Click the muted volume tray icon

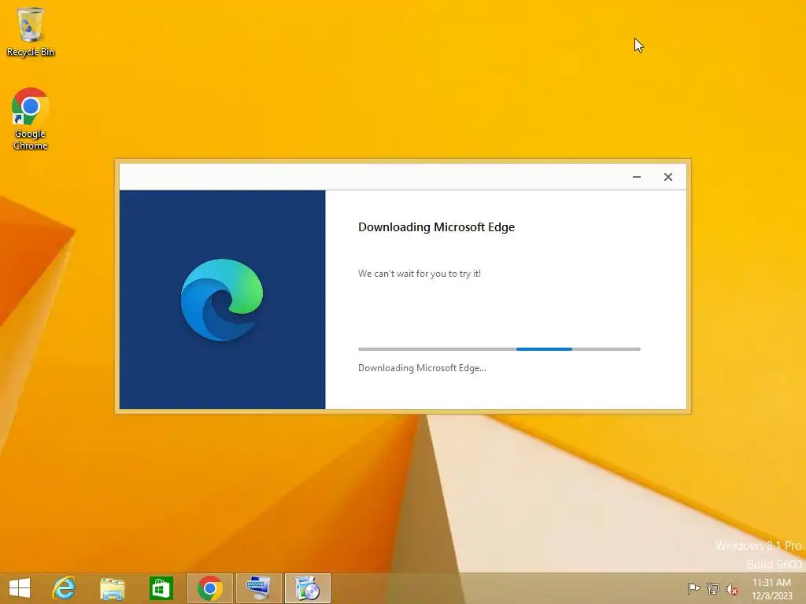coord(732,588)
